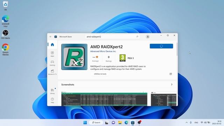Select Home in Store sidebar
This screenshot has height=126, width=224.
click(x=52, y=44)
